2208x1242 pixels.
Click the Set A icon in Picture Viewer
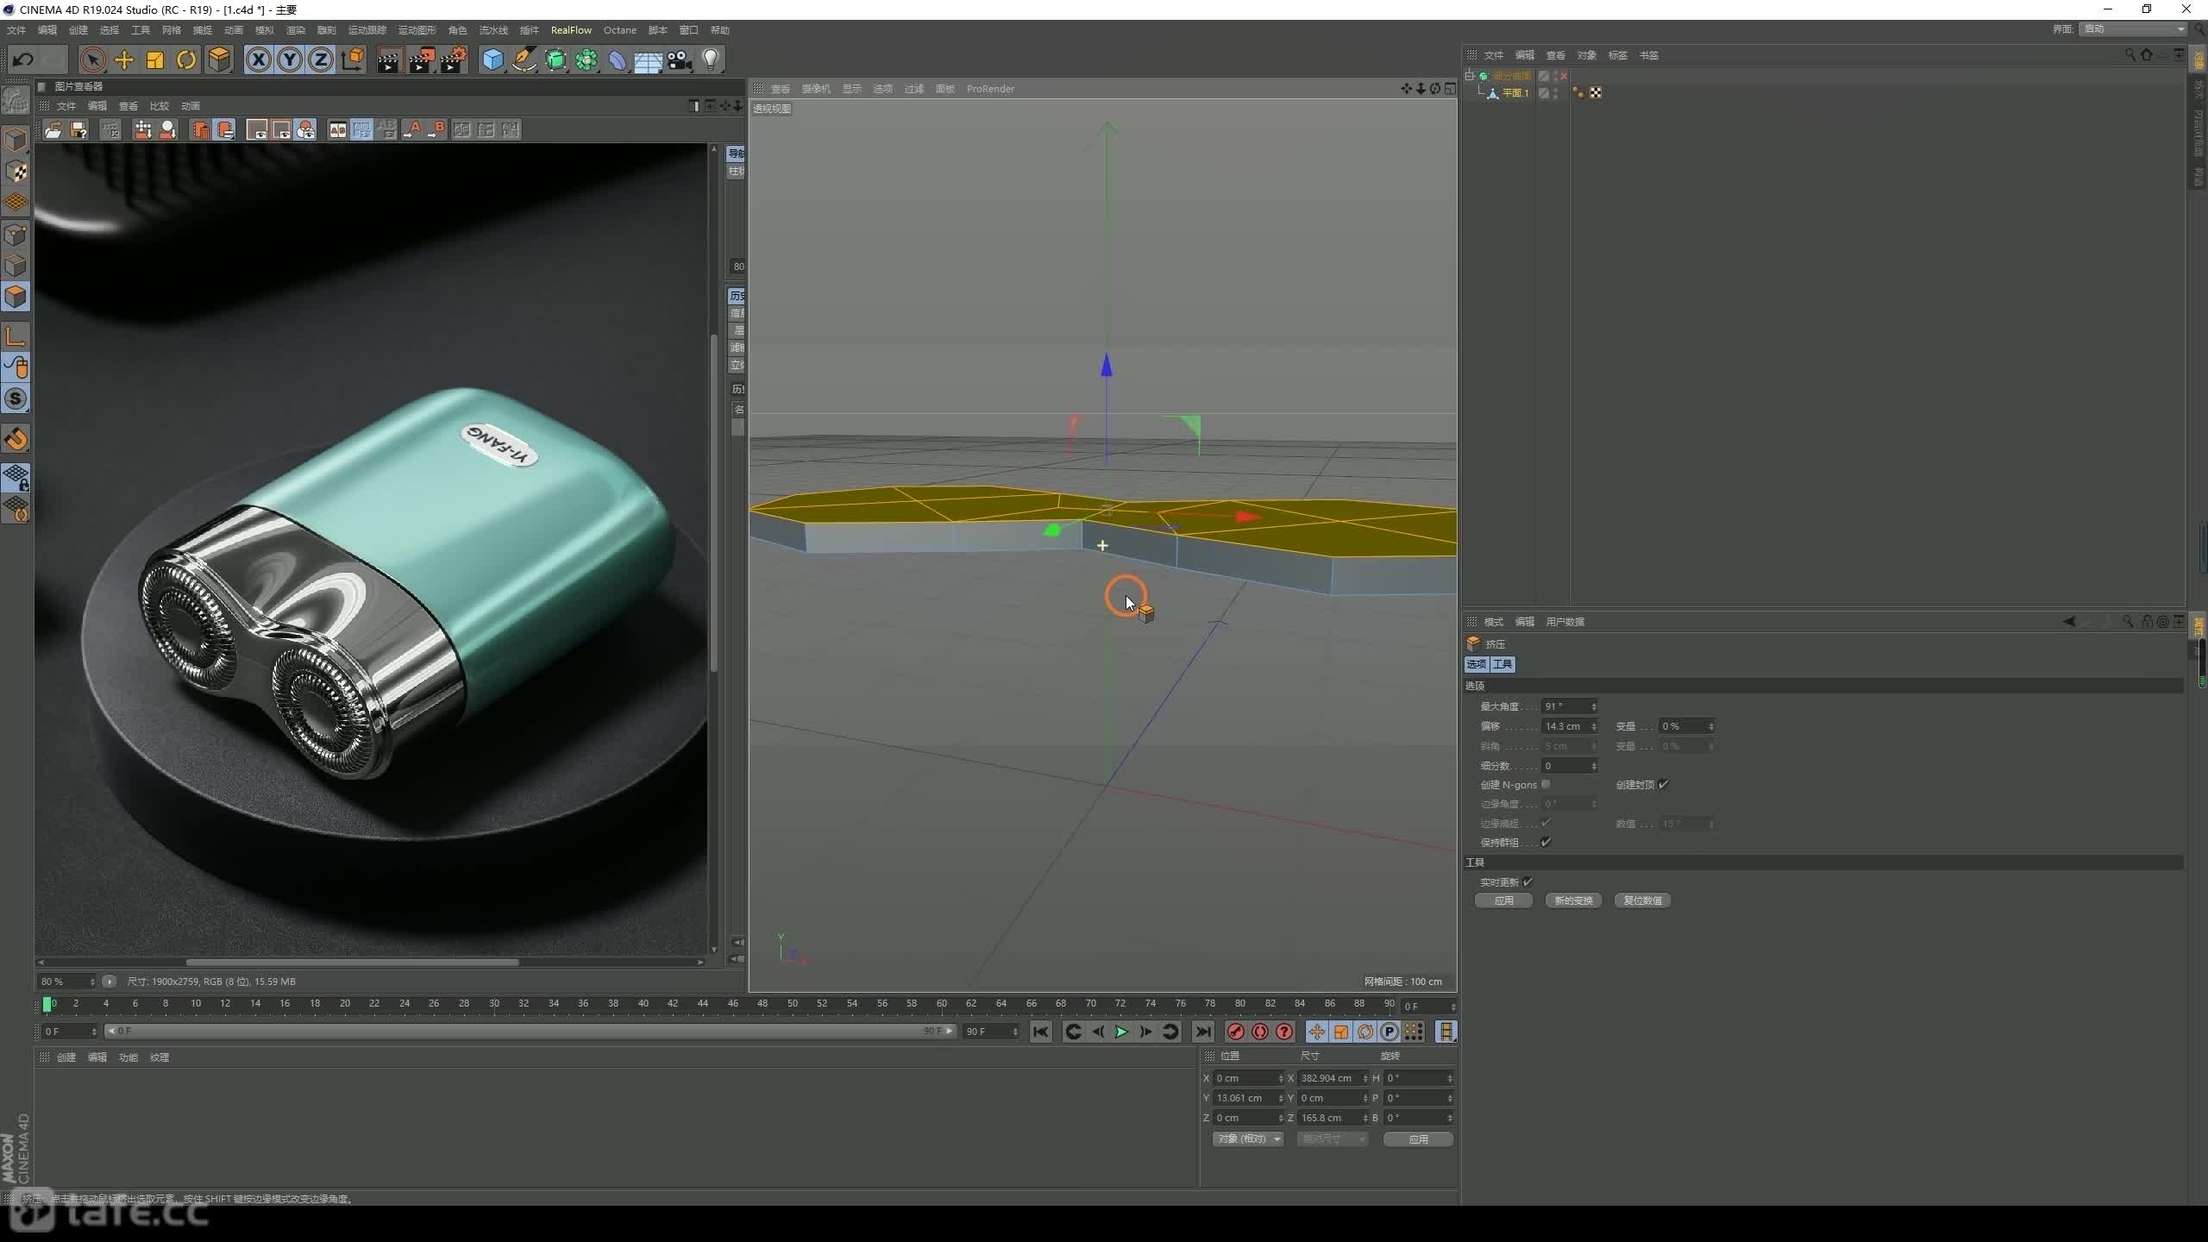[413, 129]
